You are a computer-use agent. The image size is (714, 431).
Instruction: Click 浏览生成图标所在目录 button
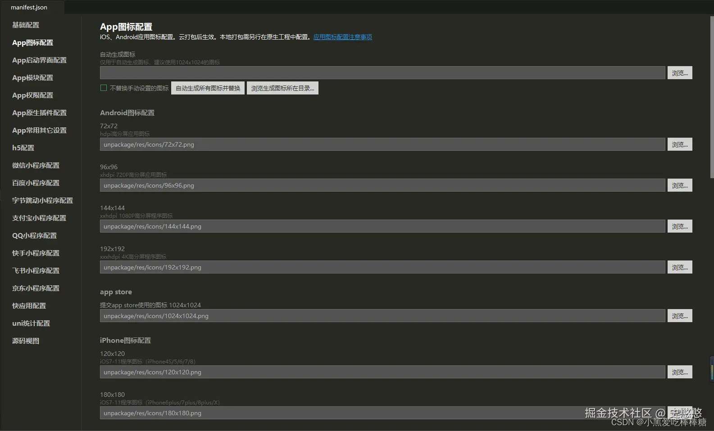click(282, 88)
